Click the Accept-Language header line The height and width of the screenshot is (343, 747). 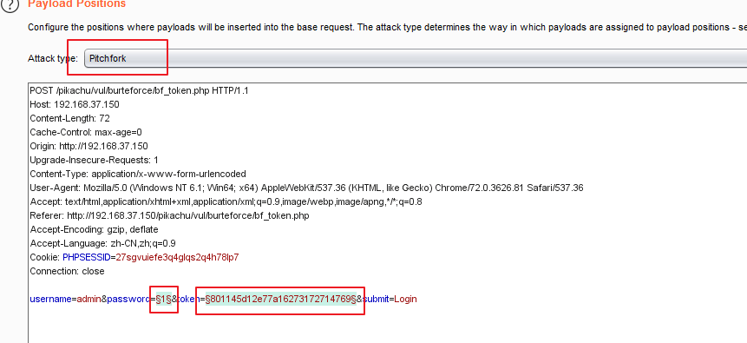[102, 243]
